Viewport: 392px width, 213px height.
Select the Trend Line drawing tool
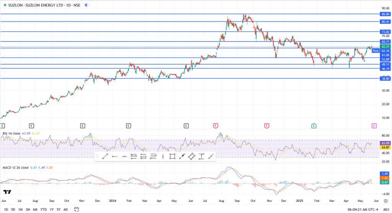point(105,156)
